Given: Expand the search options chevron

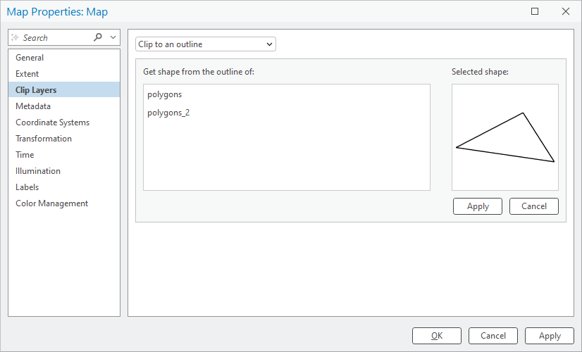Looking at the screenshot, I should [113, 37].
